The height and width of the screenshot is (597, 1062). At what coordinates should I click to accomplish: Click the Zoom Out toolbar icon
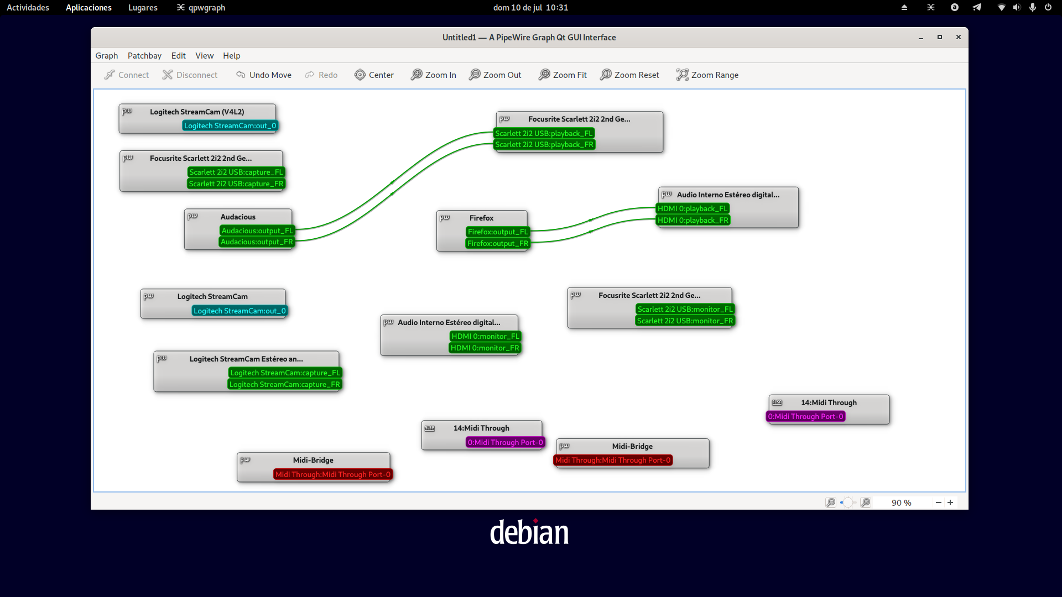coord(475,75)
